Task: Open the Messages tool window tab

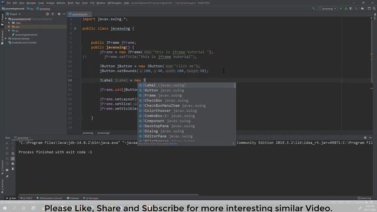Action: (x=91, y=198)
